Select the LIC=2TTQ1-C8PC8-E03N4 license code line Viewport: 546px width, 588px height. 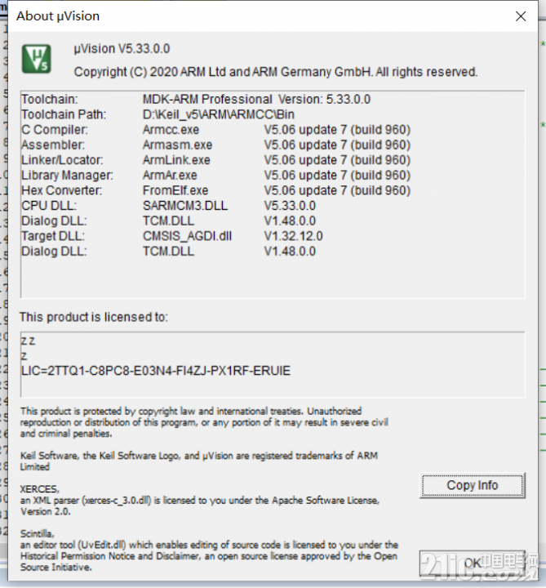coord(156,371)
